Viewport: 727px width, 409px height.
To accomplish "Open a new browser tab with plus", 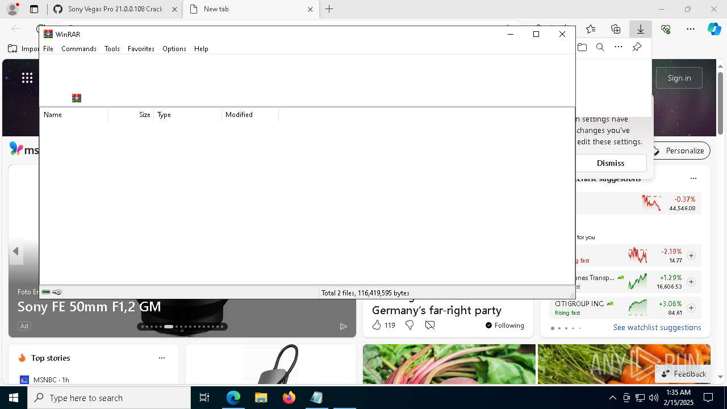I will point(329,9).
